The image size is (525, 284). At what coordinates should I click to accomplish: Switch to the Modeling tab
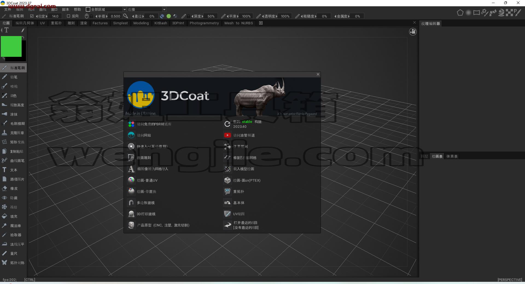[x=141, y=23]
